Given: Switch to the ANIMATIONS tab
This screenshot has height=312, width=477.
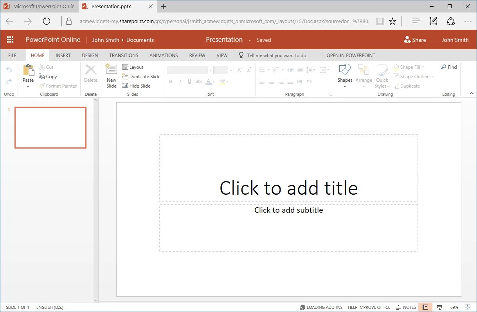Looking at the screenshot, I should point(164,55).
